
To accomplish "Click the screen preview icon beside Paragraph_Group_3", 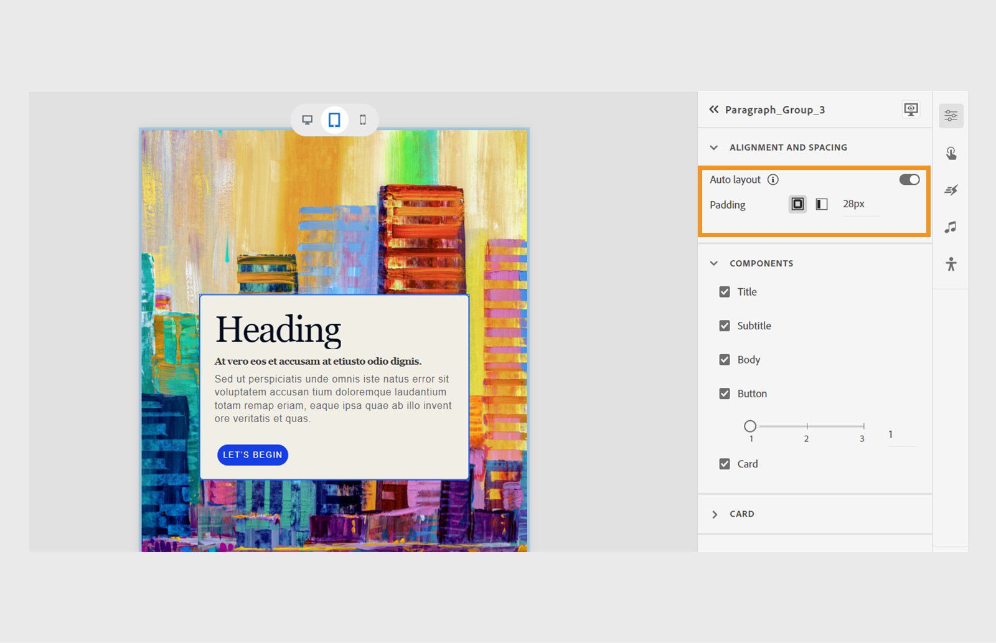I will coord(911,109).
